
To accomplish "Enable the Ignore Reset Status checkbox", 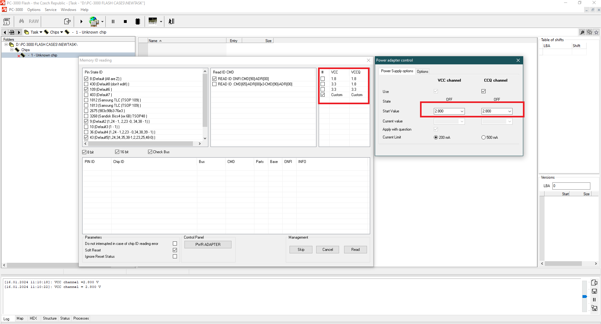I will [x=175, y=256].
